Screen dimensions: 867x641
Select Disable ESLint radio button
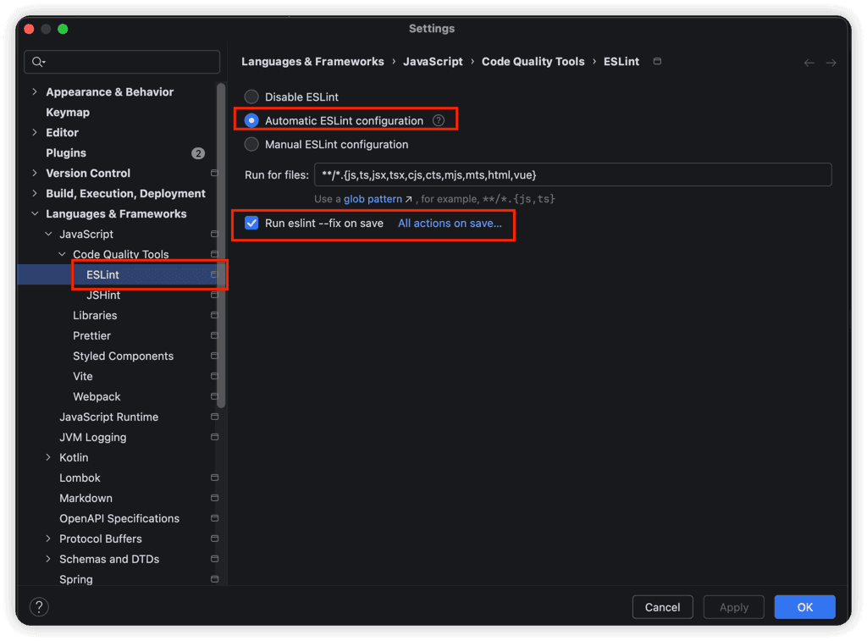[x=251, y=97]
